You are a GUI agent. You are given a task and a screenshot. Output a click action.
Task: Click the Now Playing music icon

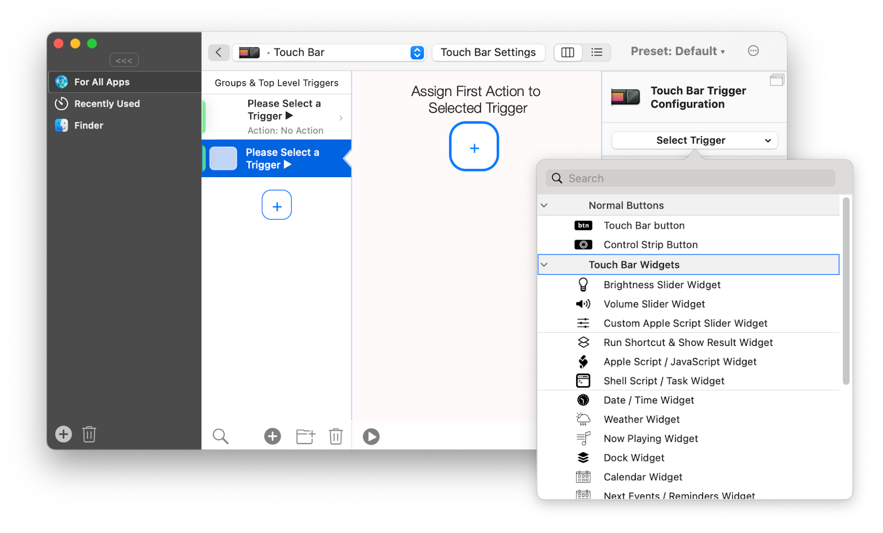tap(583, 439)
